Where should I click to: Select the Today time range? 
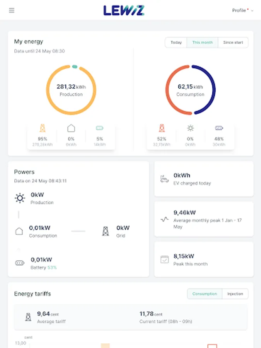tap(176, 43)
